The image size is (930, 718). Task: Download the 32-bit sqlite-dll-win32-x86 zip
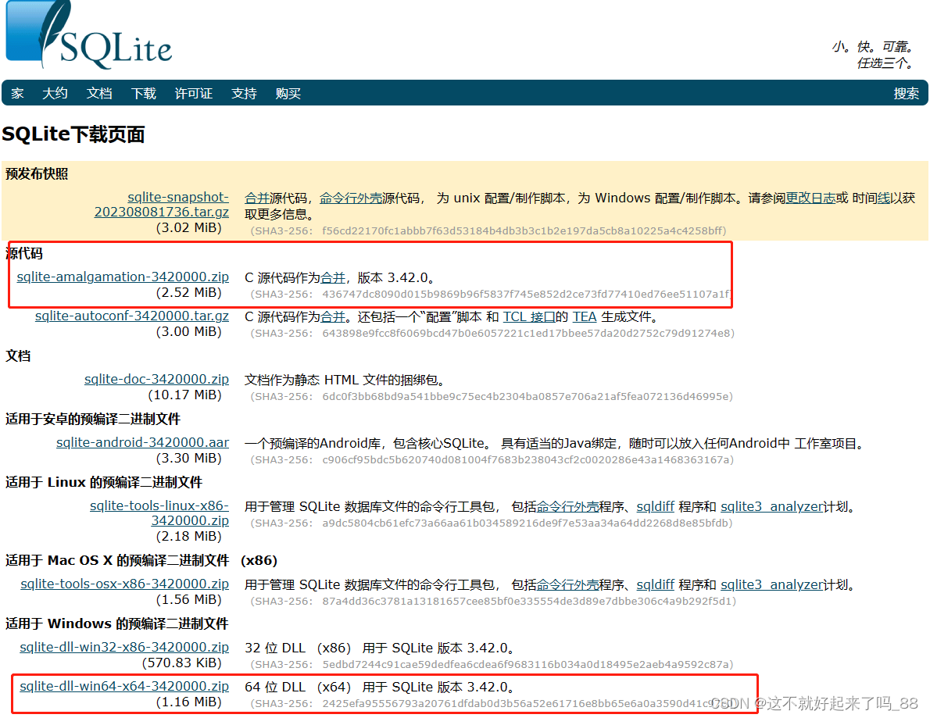coord(124,647)
